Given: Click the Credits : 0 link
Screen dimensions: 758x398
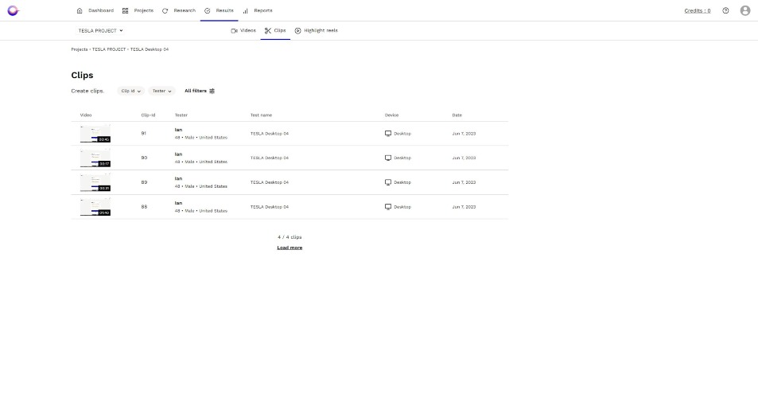Looking at the screenshot, I should click(697, 10).
